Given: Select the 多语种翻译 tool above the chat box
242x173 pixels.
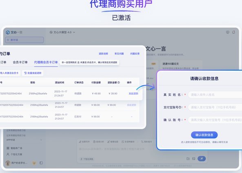Looking at the screenshot, I should pos(128,142).
